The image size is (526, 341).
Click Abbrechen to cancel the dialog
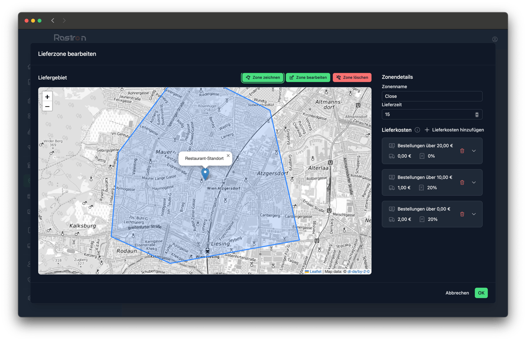(x=457, y=293)
